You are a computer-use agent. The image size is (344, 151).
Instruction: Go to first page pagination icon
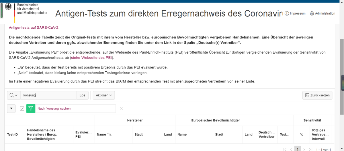point(285,150)
